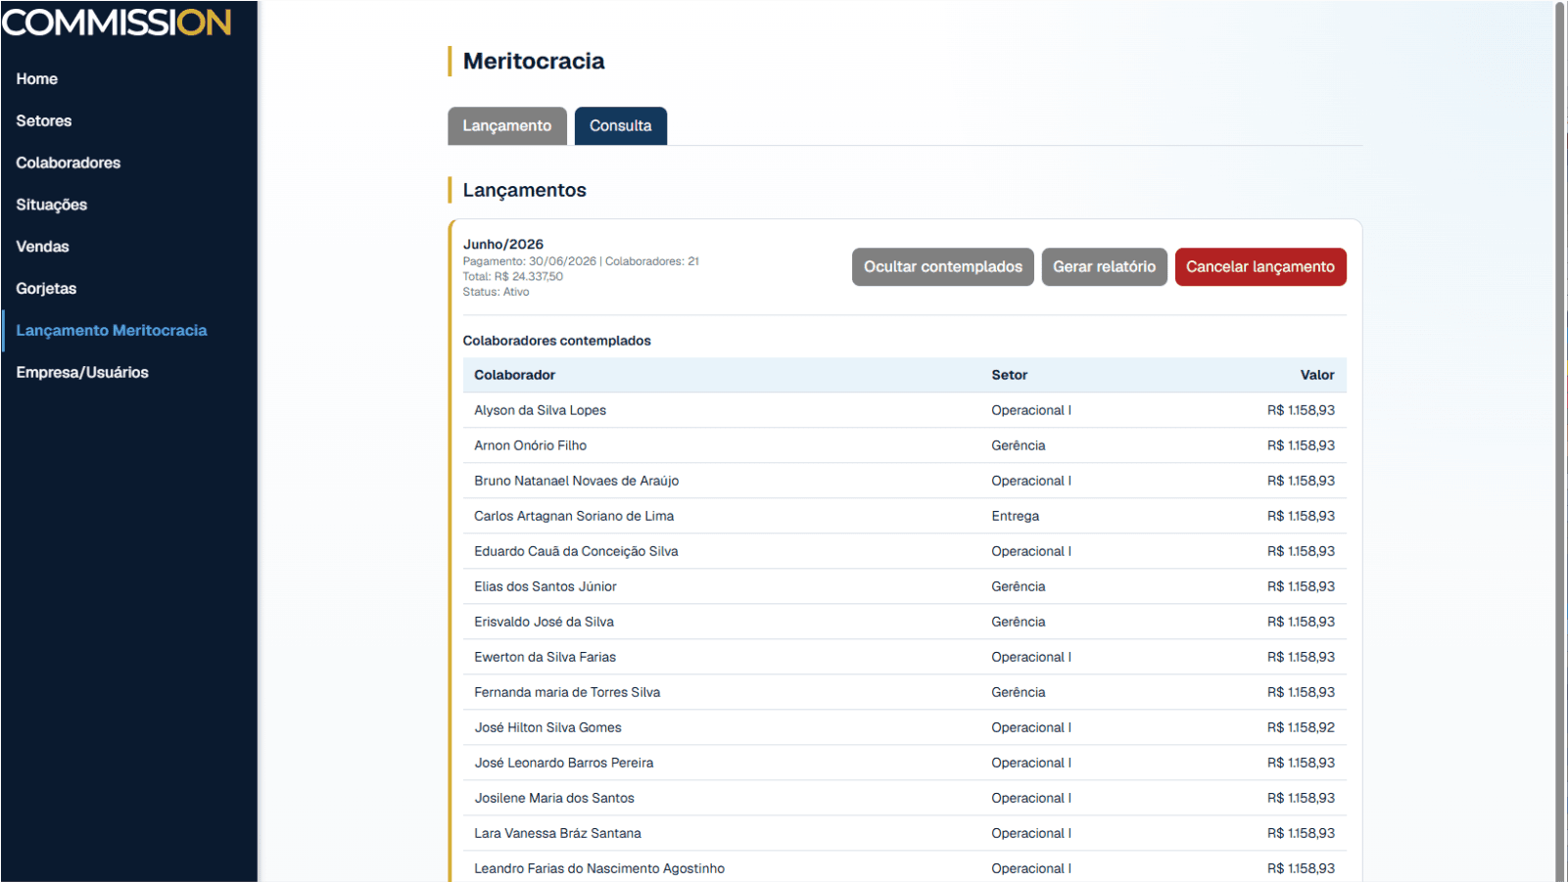This screenshot has width=1568, height=882.
Task: Select row Alyson da Silva Lopes
Action: coord(905,410)
